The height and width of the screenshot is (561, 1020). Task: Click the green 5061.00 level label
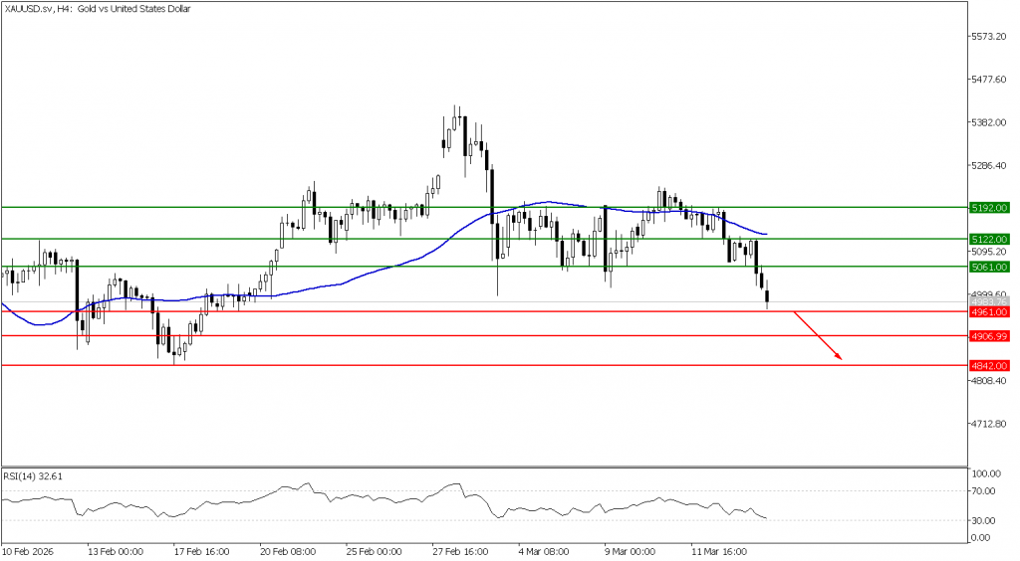tap(989, 267)
